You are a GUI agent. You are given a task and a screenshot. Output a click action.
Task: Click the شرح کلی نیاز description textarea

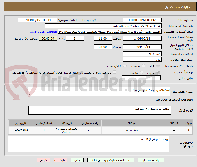(99, 92)
